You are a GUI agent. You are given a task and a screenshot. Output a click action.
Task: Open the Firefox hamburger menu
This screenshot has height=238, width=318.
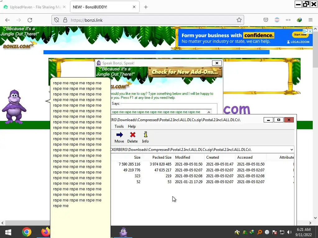click(x=311, y=20)
